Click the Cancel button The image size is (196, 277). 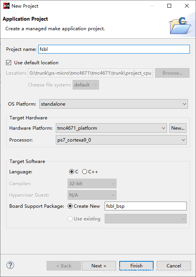(x=174, y=266)
